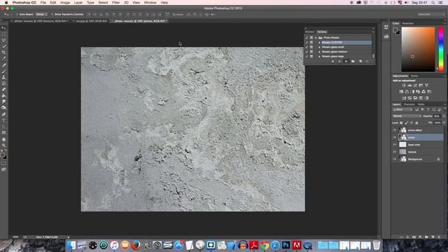The width and height of the screenshot is (448, 252).
Task: Open the Layer menu
Action: pyautogui.click(x=78, y=3)
